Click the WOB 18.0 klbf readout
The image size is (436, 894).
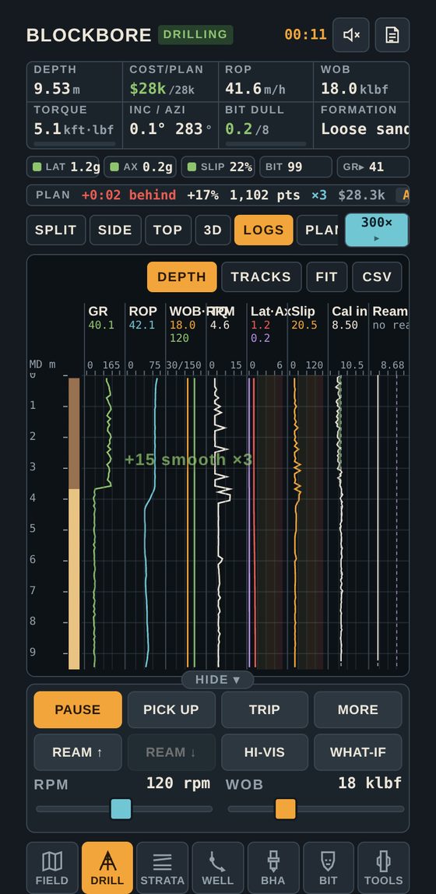(x=361, y=82)
